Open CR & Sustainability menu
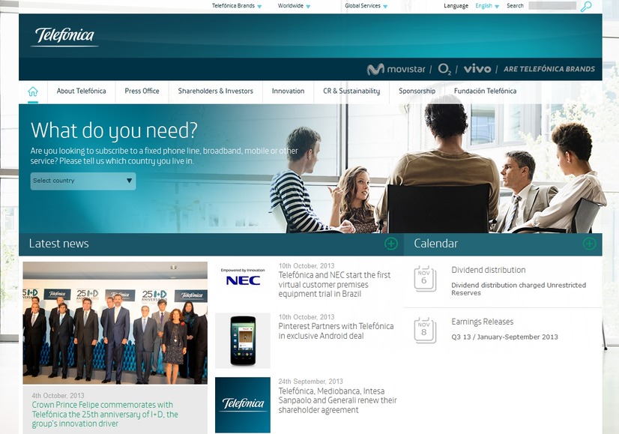 pyautogui.click(x=351, y=91)
